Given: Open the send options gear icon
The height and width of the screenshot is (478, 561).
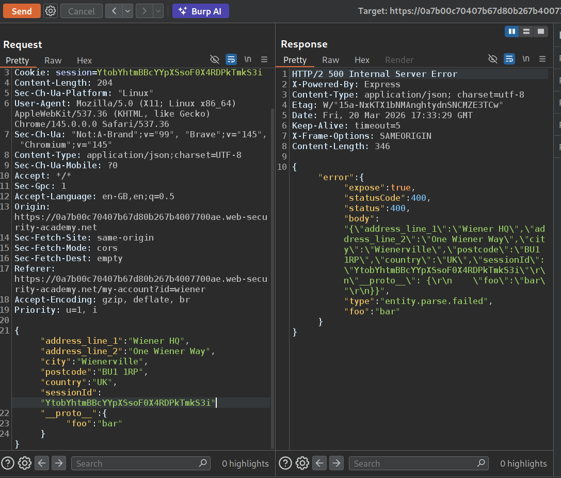Looking at the screenshot, I should point(50,11).
